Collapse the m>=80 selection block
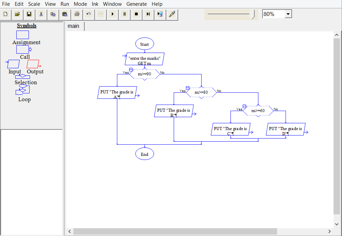 [x=188, y=88]
